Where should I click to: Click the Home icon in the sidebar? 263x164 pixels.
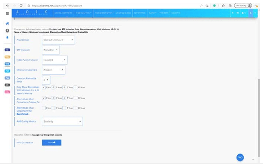(7, 24)
